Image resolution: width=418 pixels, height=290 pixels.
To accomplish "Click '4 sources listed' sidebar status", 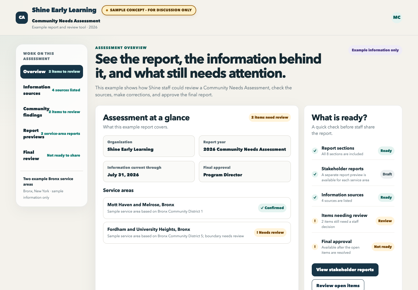I will (66, 90).
